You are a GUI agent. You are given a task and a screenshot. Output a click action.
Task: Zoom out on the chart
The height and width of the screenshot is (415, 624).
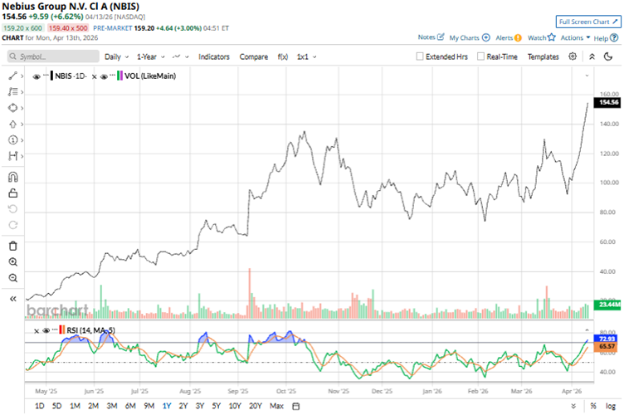tap(12, 278)
